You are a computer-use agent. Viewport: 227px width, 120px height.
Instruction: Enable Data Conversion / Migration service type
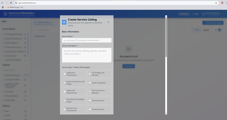[90, 91]
